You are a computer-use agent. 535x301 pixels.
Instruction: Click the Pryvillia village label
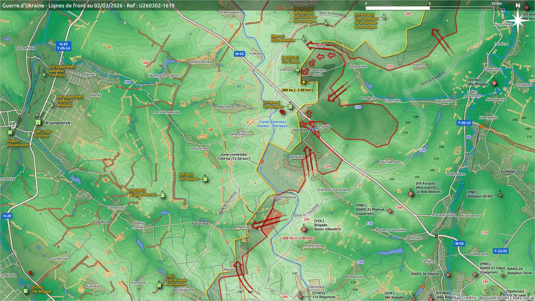[324, 127]
